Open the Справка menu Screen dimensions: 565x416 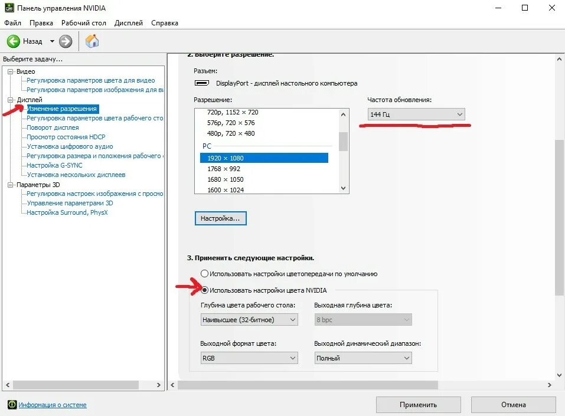[x=165, y=23]
